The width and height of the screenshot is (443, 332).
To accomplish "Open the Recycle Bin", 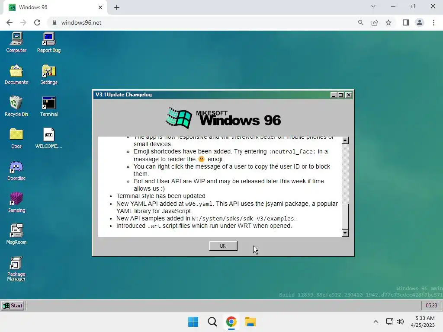I will (x=16, y=106).
